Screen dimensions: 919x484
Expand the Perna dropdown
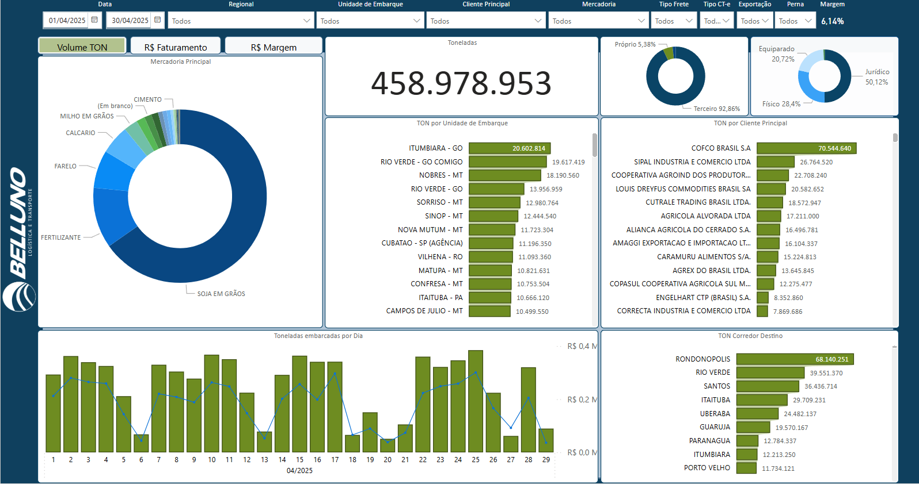pos(795,21)
